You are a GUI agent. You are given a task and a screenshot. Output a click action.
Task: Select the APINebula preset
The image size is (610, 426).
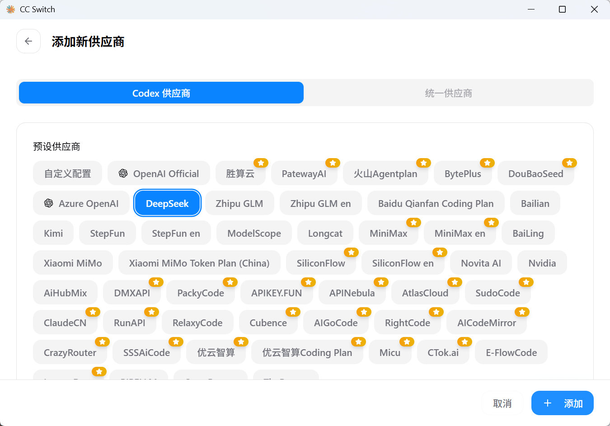352,293
